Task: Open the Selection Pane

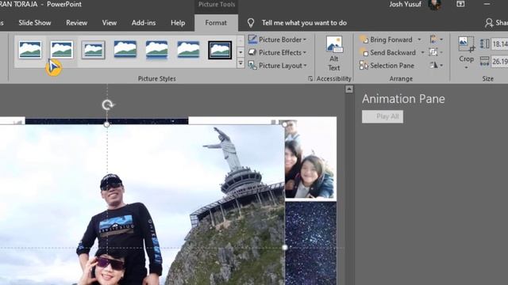Action: [x=387, y=65]
